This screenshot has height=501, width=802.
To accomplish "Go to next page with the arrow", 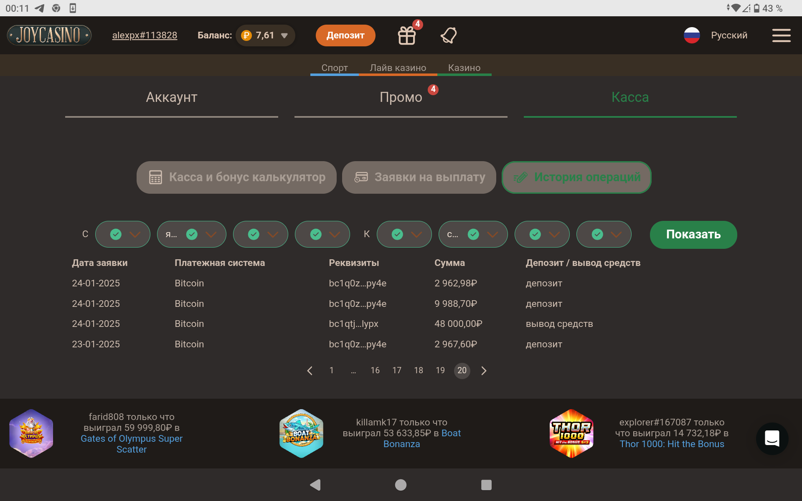I will coord(484,371).
